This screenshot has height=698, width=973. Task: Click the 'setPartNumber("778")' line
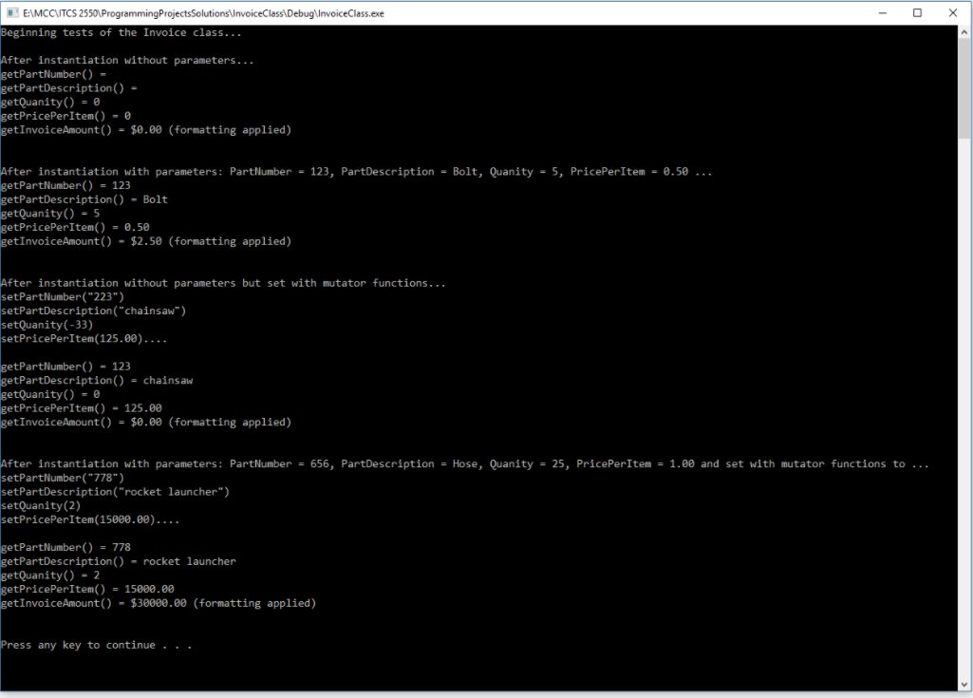pyautogui.click(x=63, y=479)
